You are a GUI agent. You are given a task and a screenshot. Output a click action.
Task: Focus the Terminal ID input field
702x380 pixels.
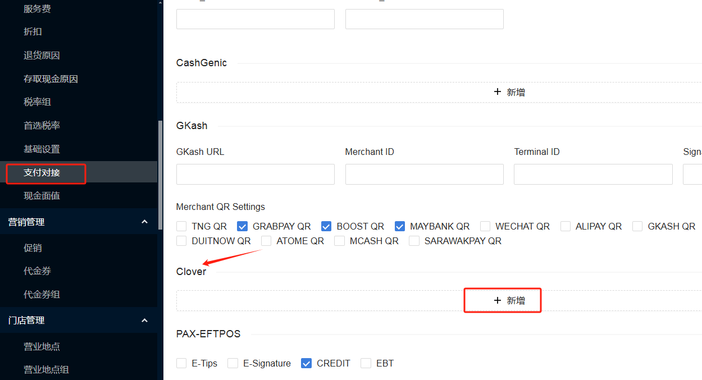click(593, 174)
